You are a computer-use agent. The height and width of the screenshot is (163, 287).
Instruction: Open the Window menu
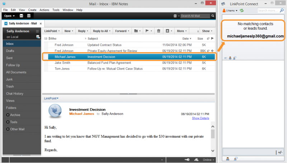point(68,10)
